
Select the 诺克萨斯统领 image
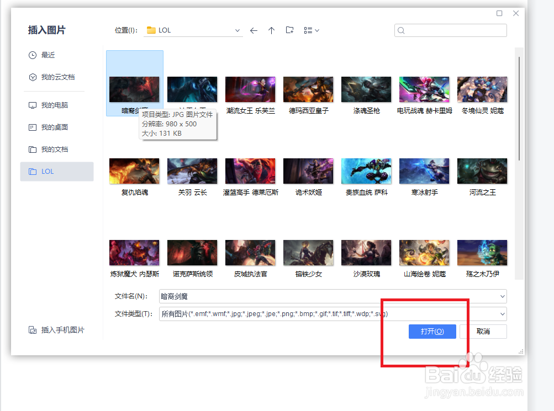192,253
